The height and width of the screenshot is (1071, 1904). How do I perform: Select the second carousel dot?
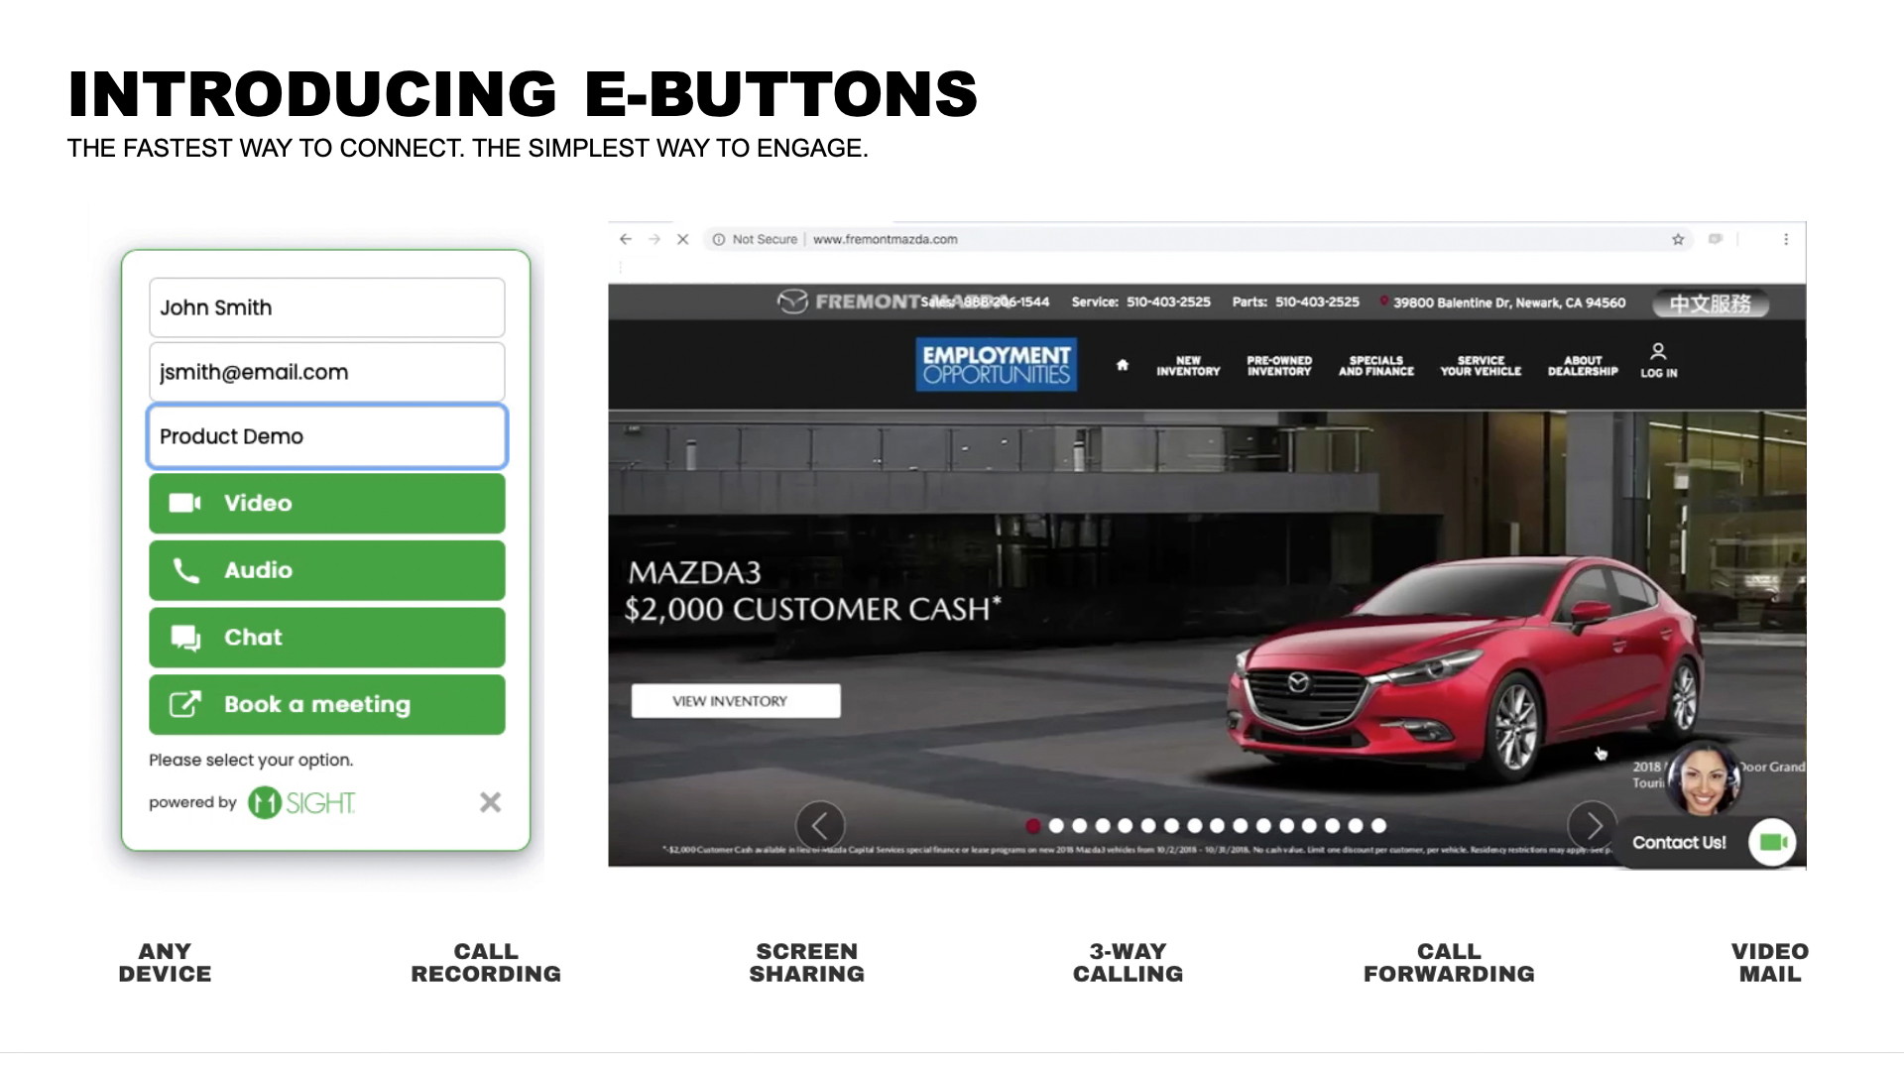click(x=1056, y=825)
